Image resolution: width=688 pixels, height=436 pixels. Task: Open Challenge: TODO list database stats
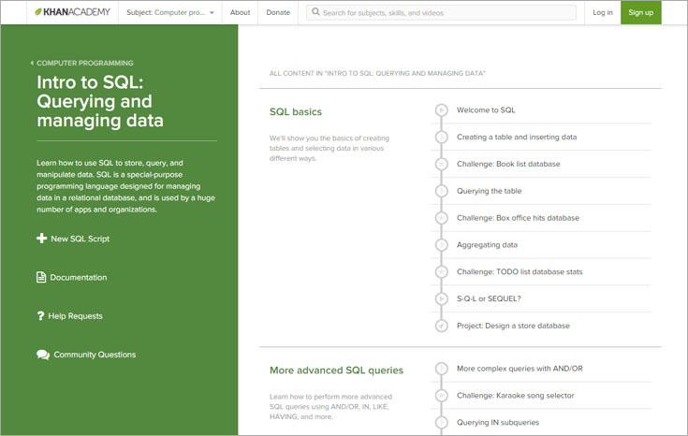coord(520,272)
